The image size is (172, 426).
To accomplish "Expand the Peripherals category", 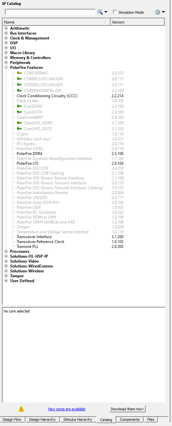I will 6,63.
